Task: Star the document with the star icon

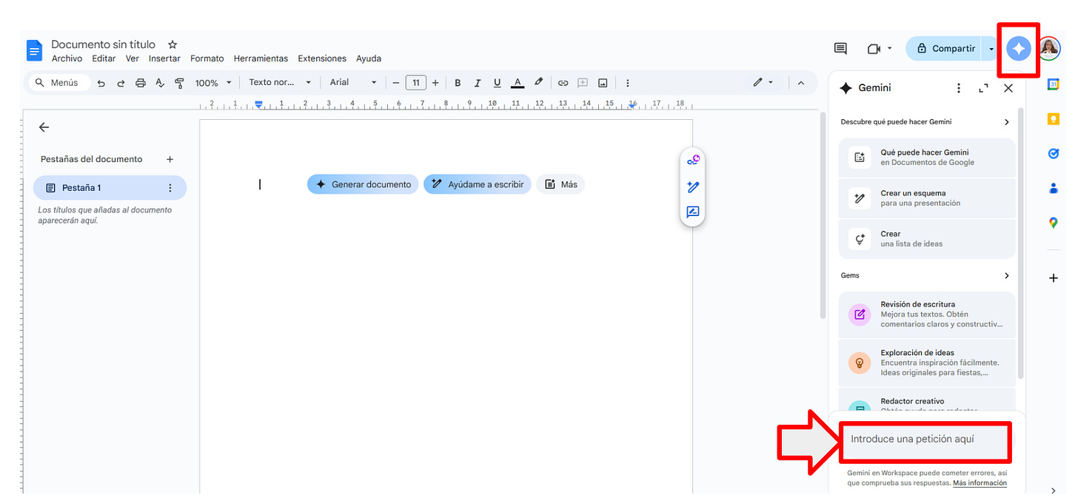Action: click(173, 44)
